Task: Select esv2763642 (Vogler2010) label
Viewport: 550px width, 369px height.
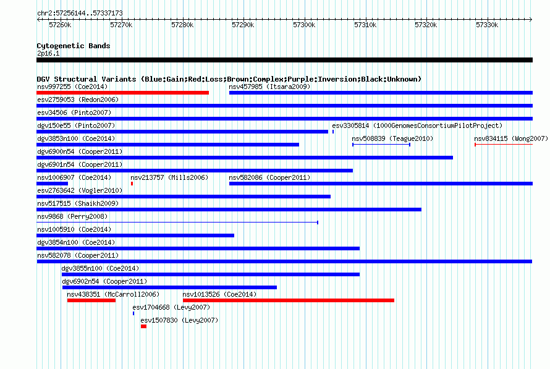Action: click(x=80, y=190)
